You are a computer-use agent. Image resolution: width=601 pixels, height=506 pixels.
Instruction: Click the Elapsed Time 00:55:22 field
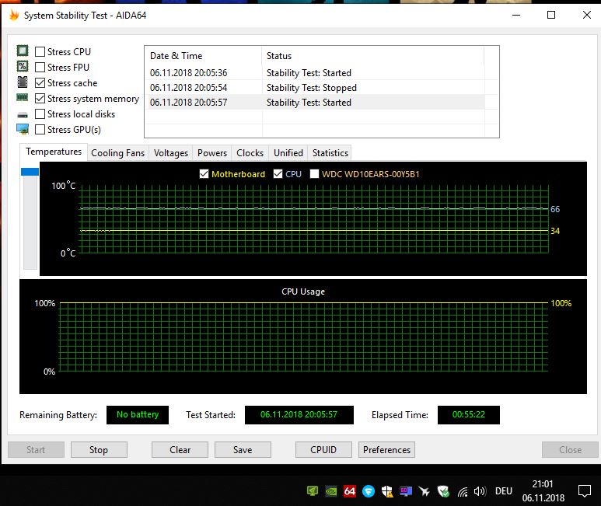(x=468, y=415)
